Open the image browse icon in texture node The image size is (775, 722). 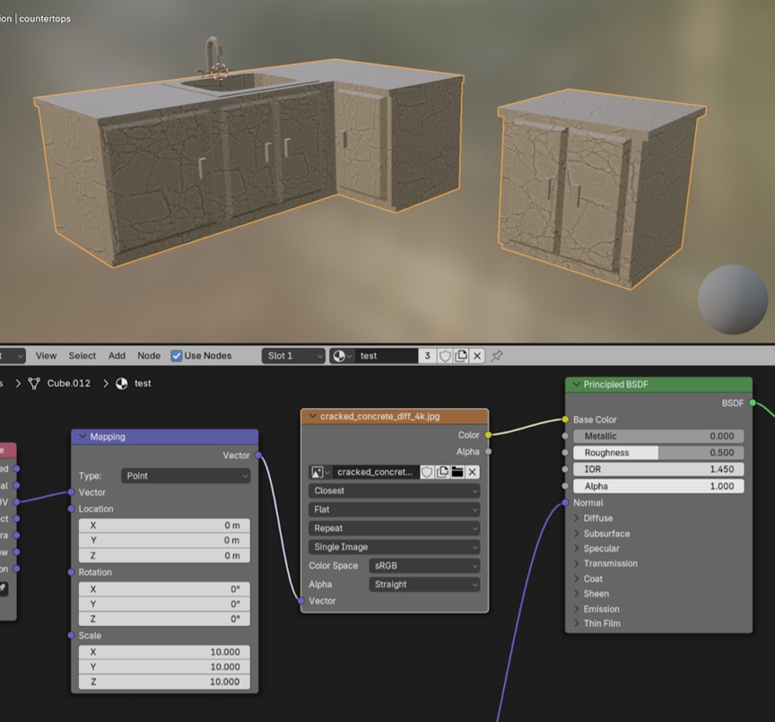pyautogui.click(x=319, y=473)
